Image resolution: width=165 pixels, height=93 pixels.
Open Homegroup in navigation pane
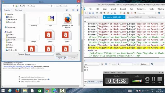(x=10, y=27)
